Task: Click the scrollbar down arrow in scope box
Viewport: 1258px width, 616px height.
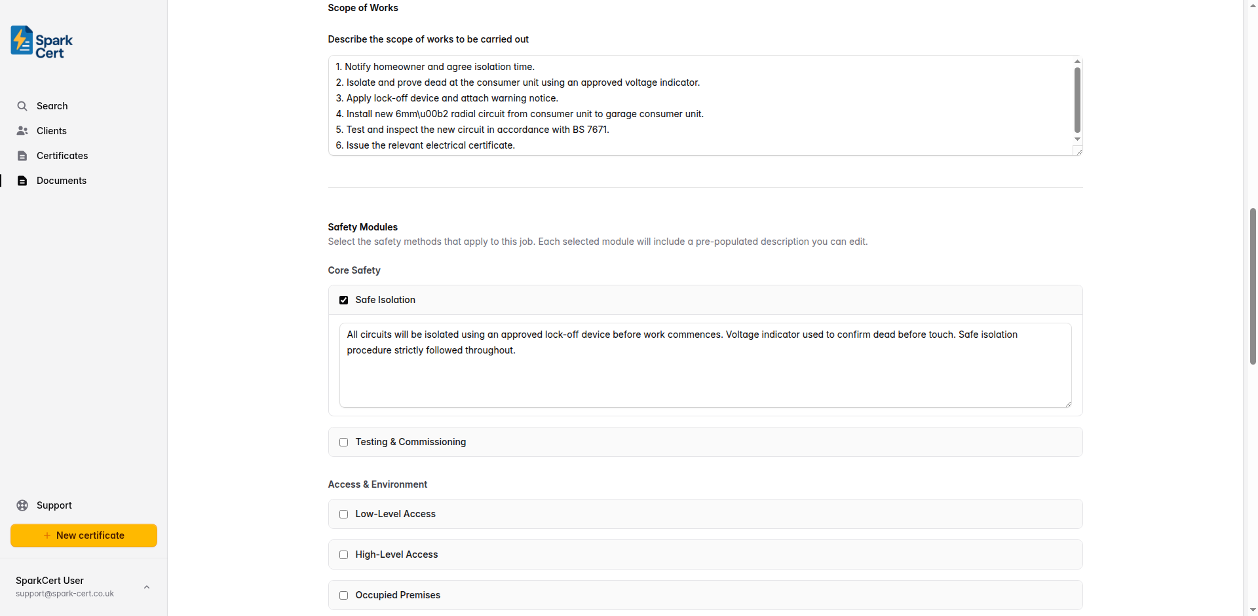Action: 1077,139
